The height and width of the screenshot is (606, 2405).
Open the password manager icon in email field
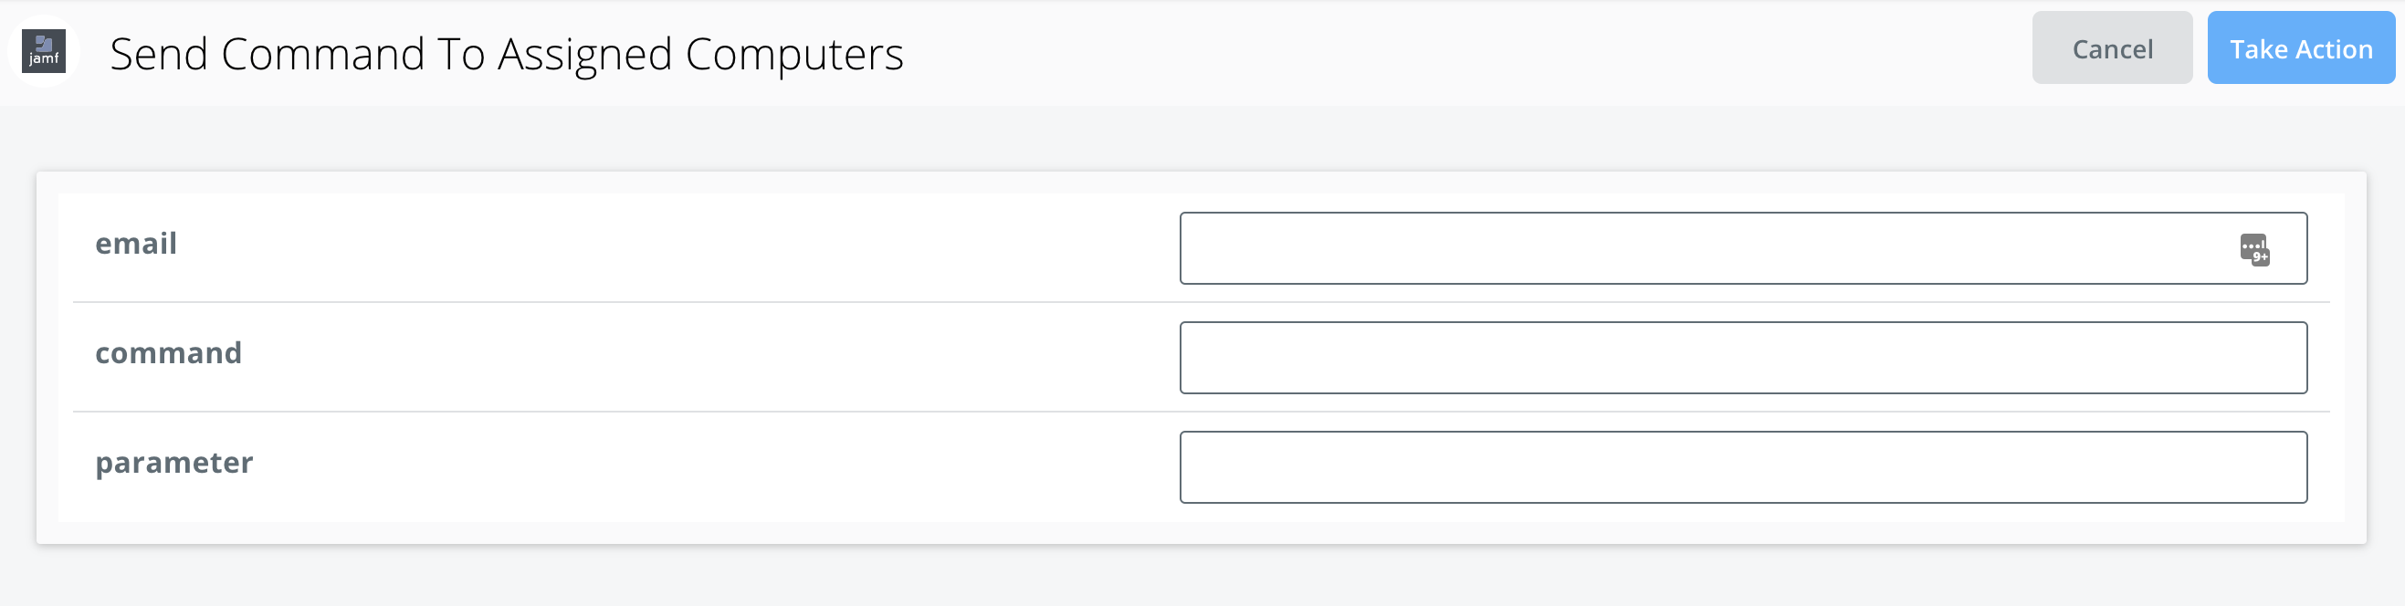tap(2254, 249)
